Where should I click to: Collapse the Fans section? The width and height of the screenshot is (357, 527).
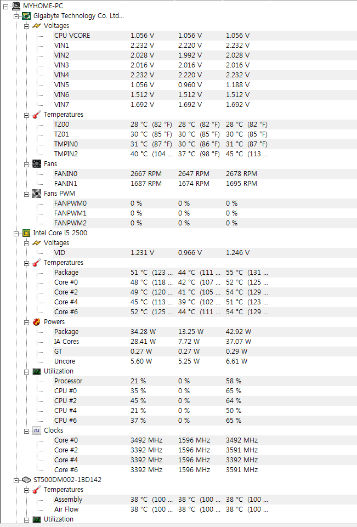[x=26, y=165]
